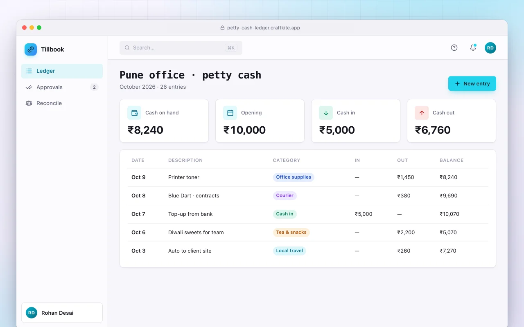Screen dimensions: 524x327
Task: Open the Reconcile page
Action: pyautogui.click(x=62, y=103)
